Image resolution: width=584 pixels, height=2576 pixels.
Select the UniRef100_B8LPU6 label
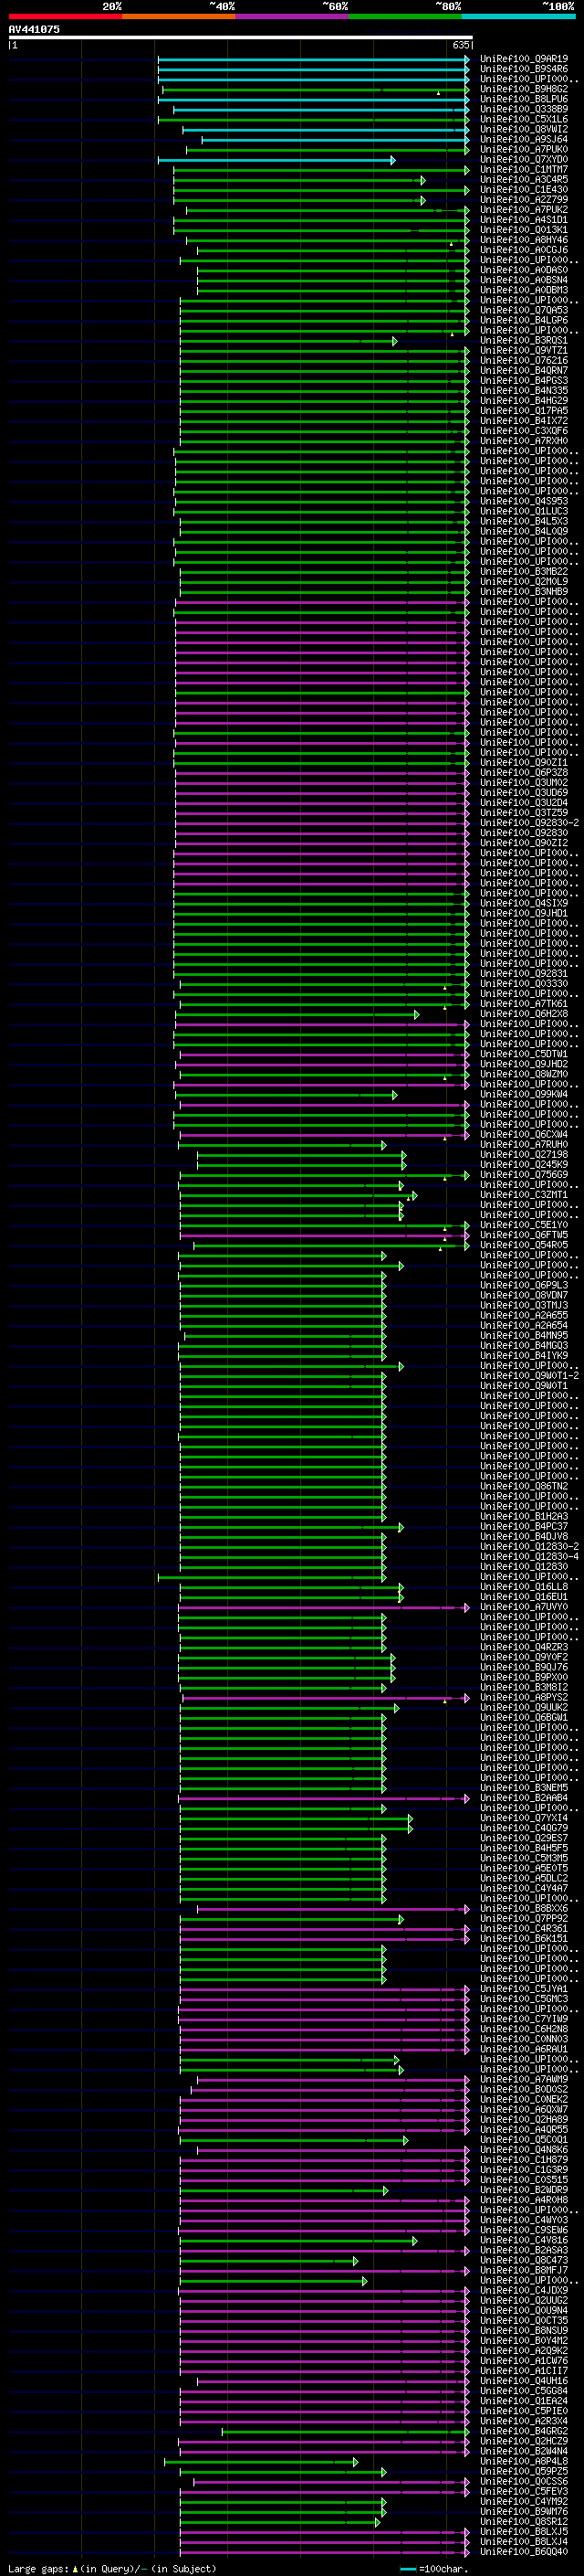tap(523, 99)
